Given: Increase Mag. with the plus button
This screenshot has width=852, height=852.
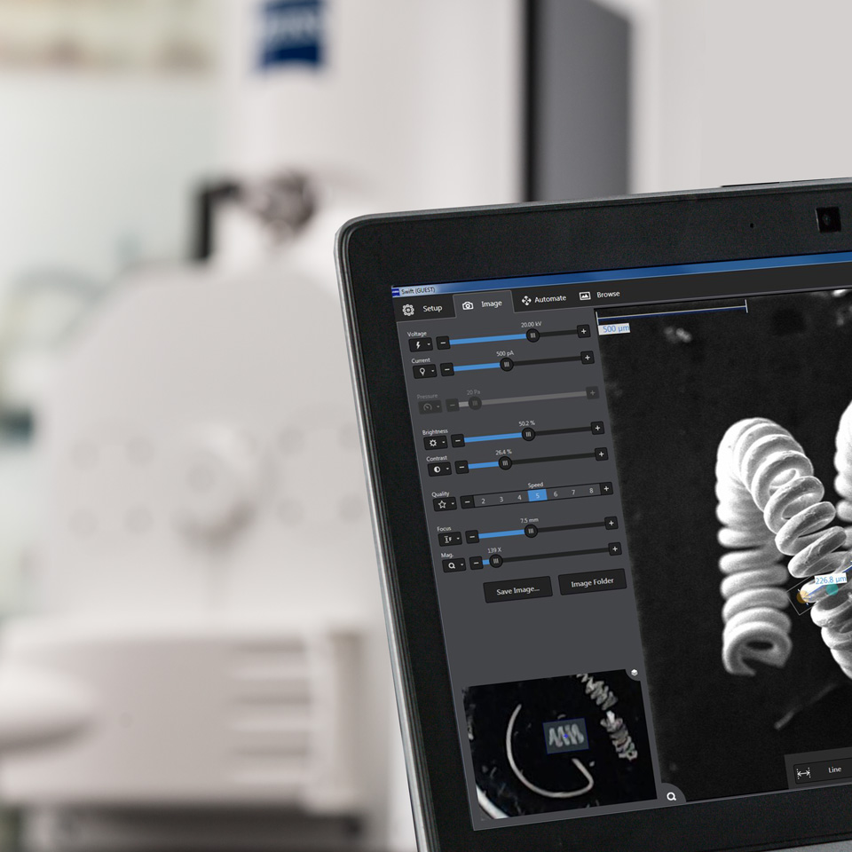Looking at the screenshot, I should tap(615, 549).
